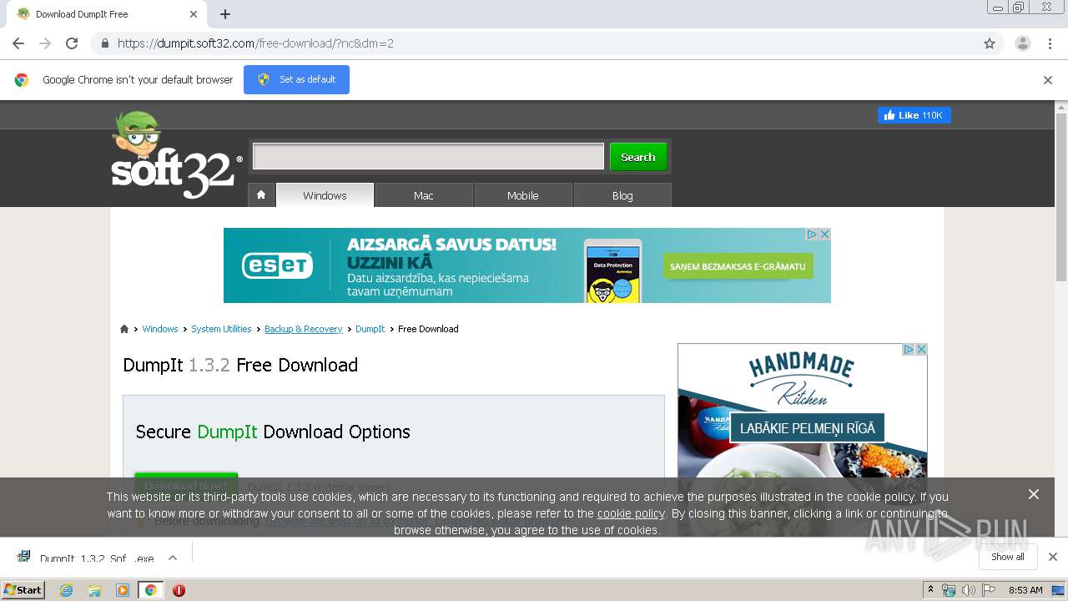Close the Download DumpIt Free tab
Screen dimensions: 1068x601
[x=194, y=14]
